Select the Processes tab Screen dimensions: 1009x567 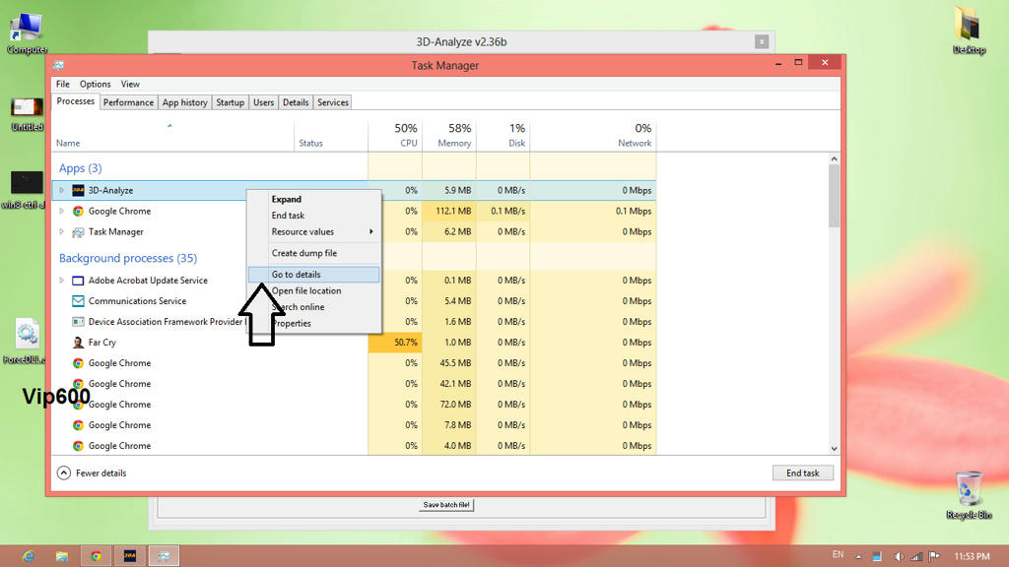pos(75,101)
